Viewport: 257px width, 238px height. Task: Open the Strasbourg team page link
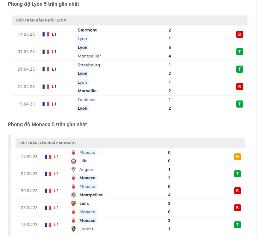click(x=89, y=65)
